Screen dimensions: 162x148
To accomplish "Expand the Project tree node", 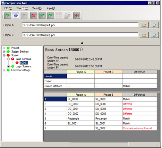I will [4, 48].
